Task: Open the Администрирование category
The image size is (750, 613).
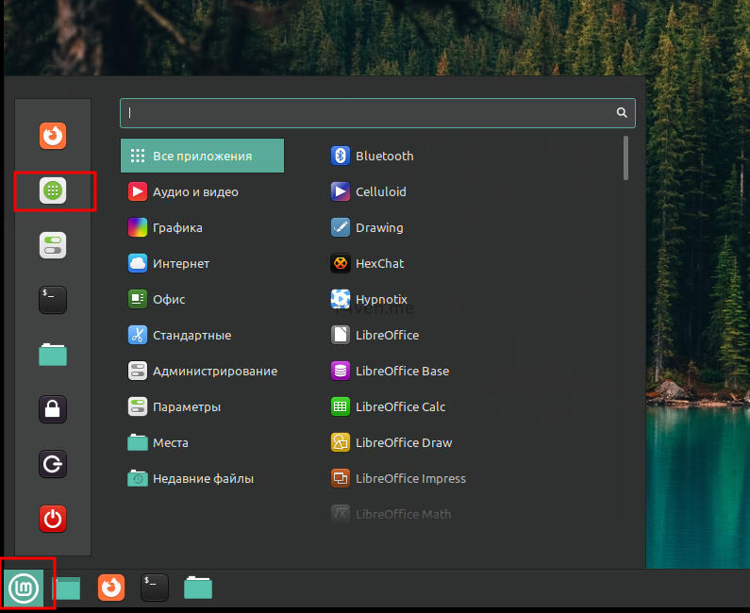Action: pyautogui.click(x=214, y=371)
